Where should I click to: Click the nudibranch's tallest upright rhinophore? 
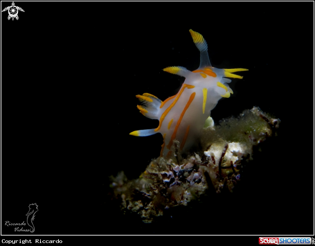[x=199, y=43]
